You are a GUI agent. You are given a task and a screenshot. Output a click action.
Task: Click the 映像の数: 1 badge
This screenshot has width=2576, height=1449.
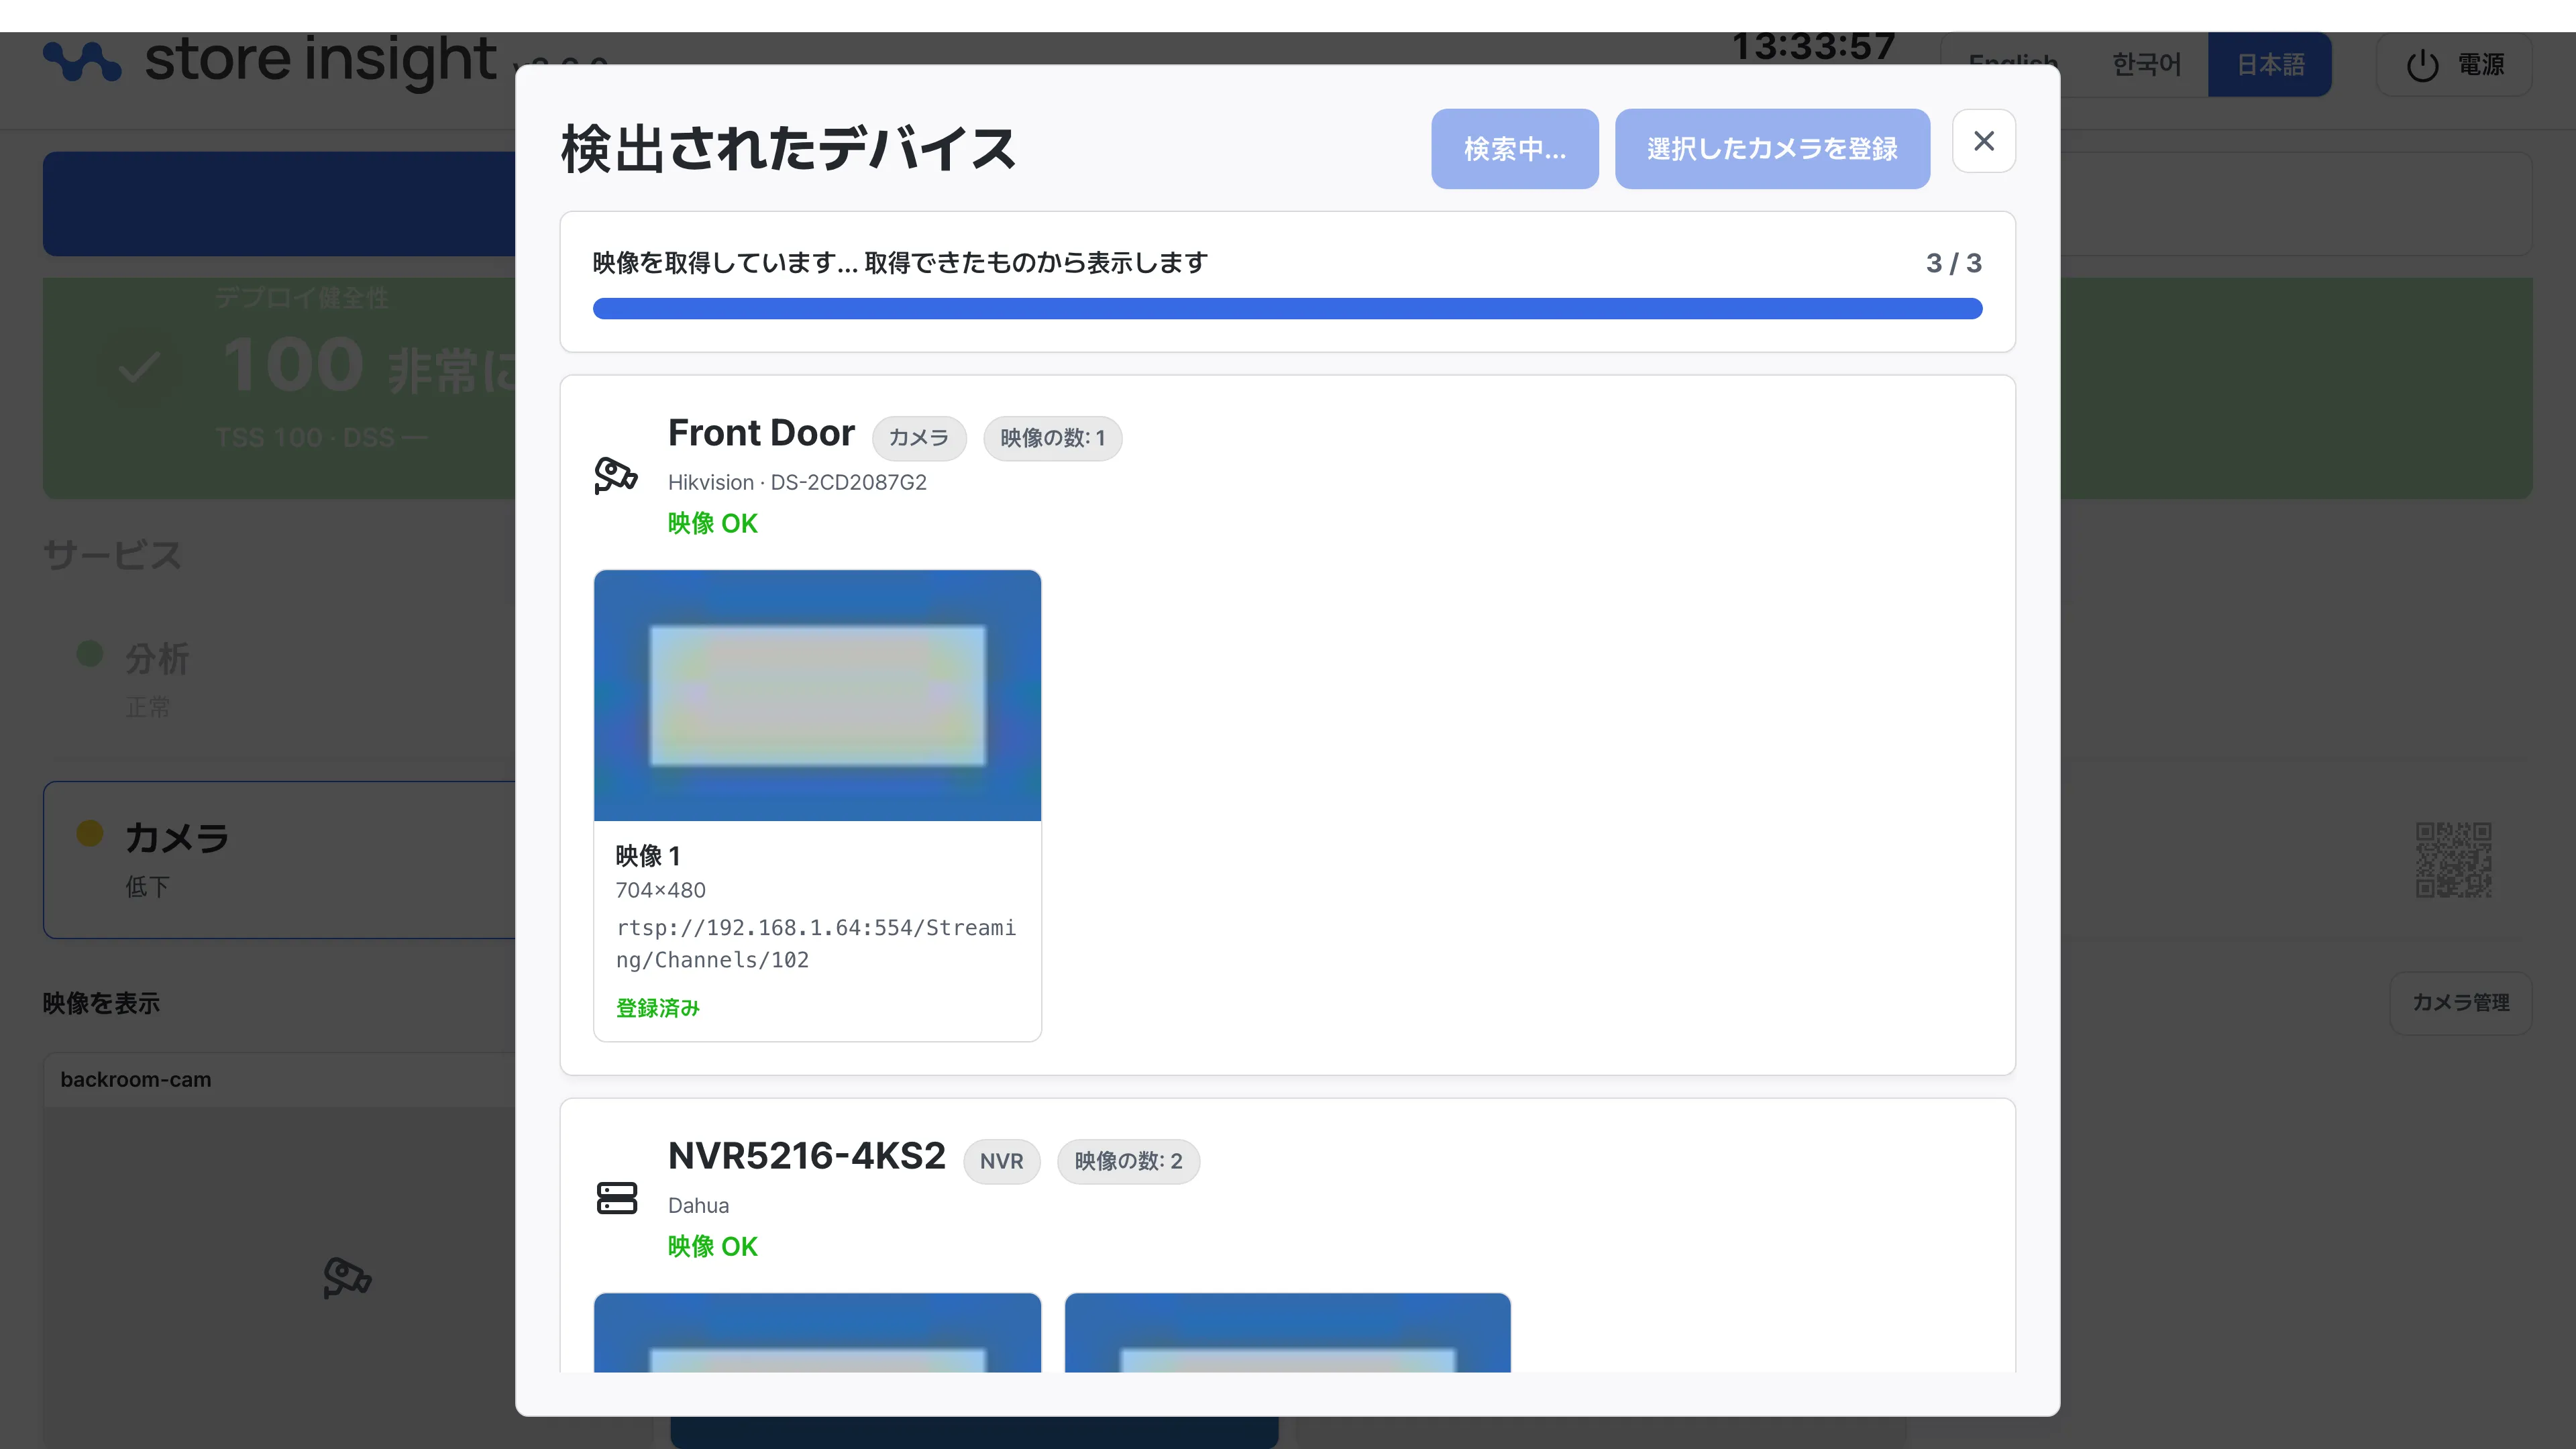pos(1052,438)
